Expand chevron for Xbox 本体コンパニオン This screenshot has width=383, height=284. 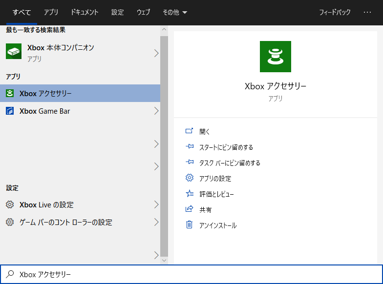click(156, 53)
